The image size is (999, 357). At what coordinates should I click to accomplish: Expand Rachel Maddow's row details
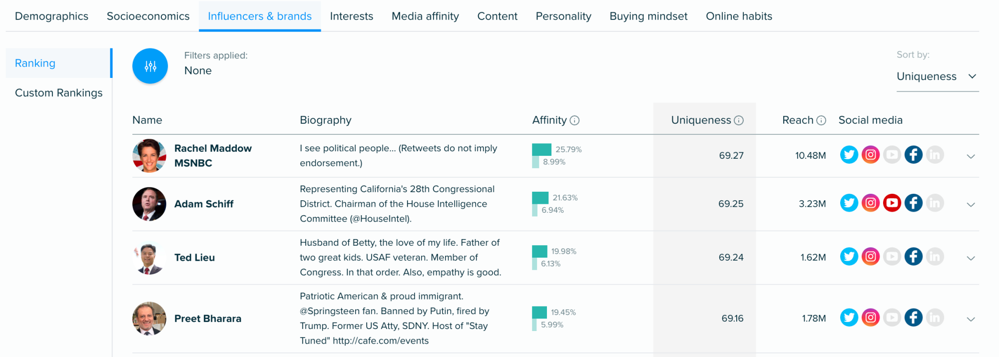(971, 156)
